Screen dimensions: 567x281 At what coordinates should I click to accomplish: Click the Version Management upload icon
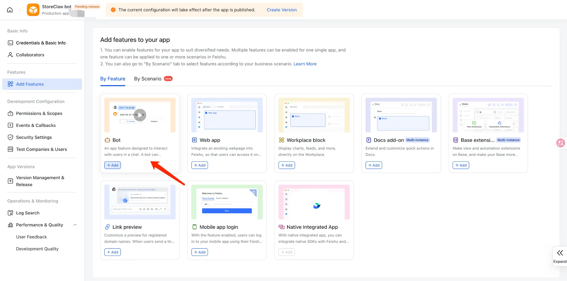tap(10, 181)
